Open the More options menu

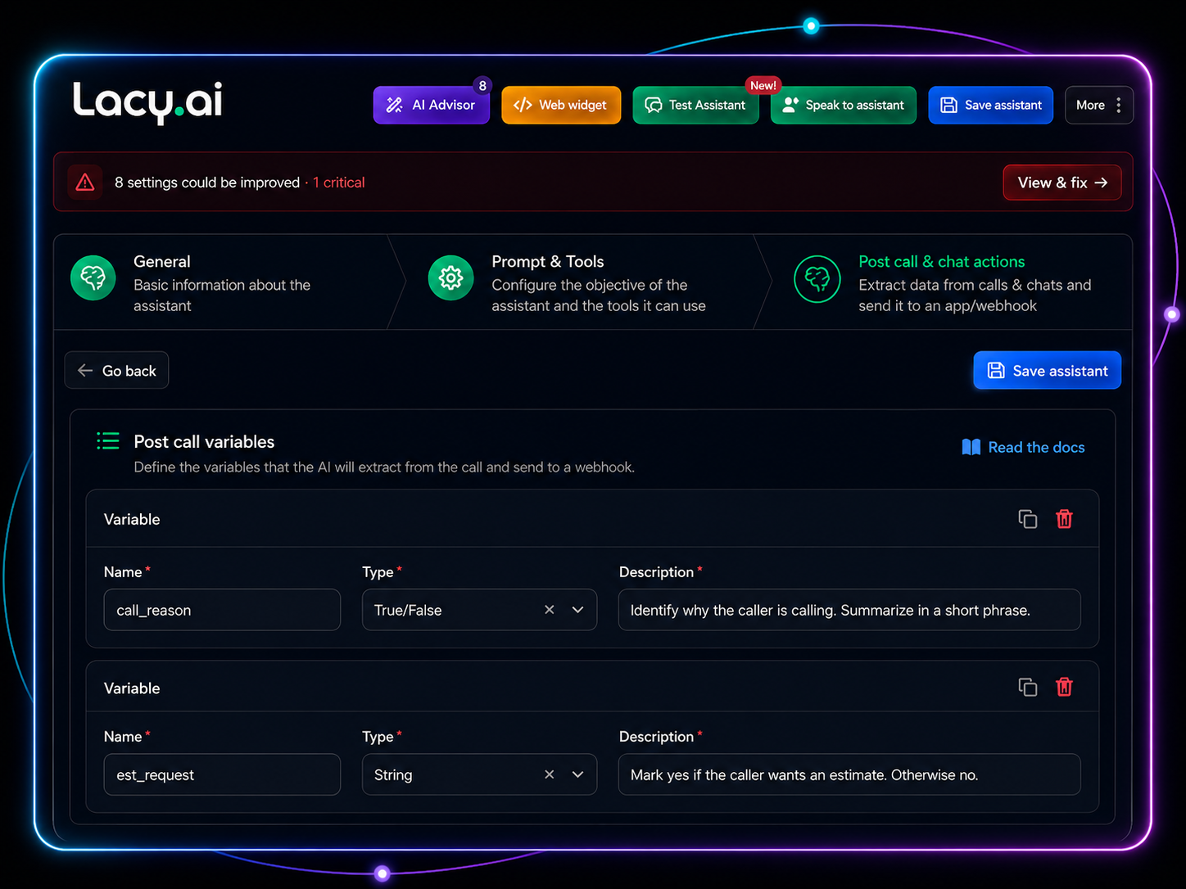[x=1098, y=105]
